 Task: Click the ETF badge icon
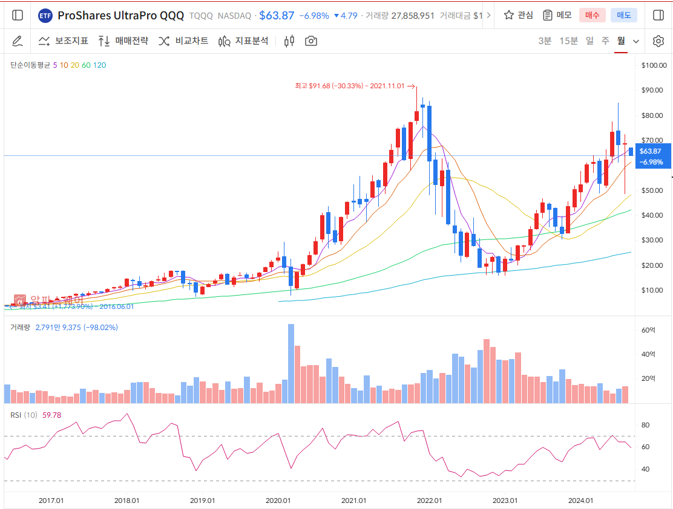pos(45,16)
